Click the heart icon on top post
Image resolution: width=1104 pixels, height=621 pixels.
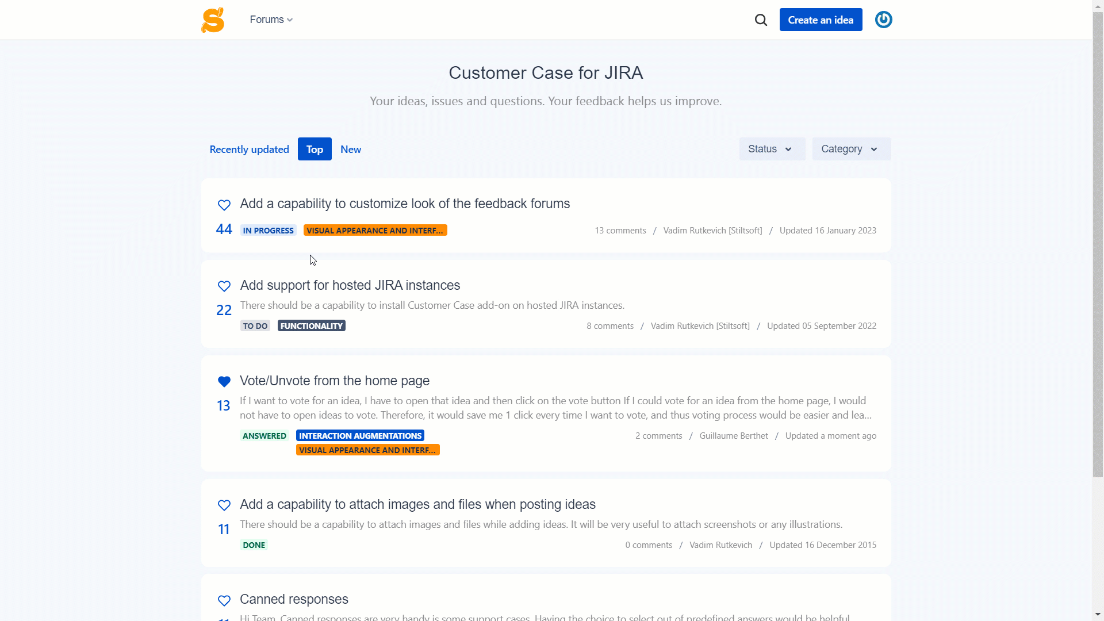(x=224, y=205)
